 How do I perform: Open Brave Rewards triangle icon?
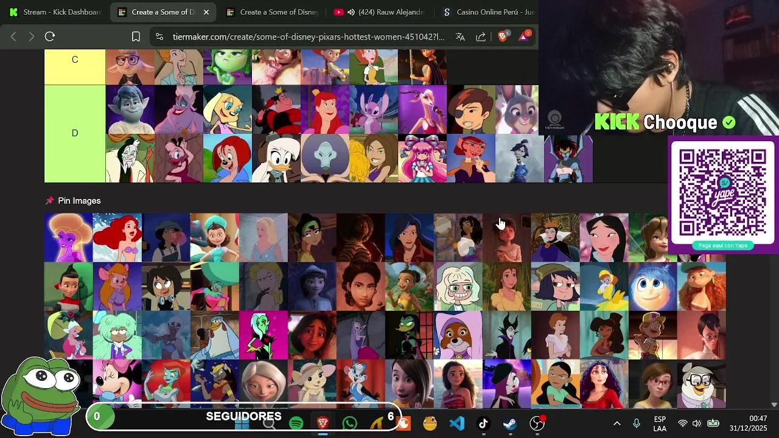(524, 36)
